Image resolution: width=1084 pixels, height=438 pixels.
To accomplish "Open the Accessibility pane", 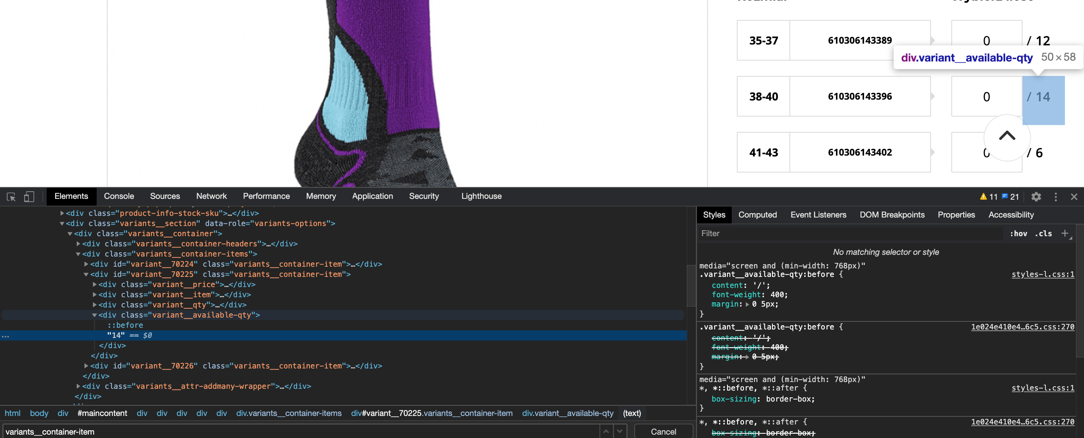I will [x=1011, y=215].
